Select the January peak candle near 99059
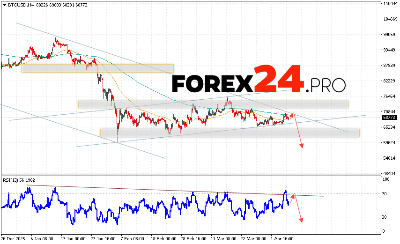 pyautogui.click(x=55, y=40)
